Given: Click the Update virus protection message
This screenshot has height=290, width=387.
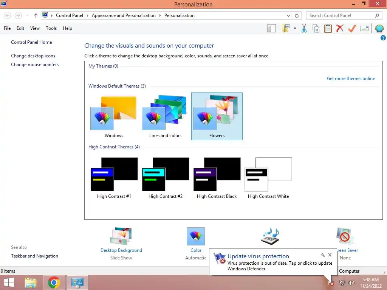Looking at the screenshot, I should [x=273, y=262].
